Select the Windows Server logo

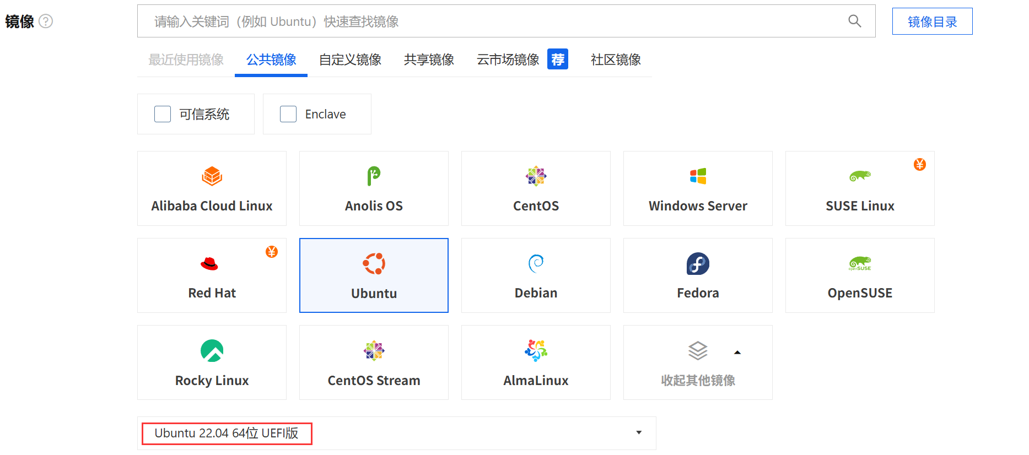pos(698,176)
